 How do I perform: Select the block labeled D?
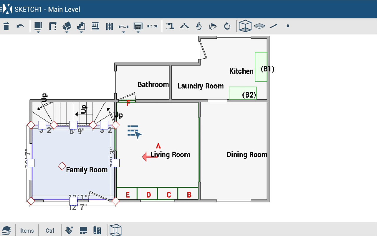coord(148,194)
